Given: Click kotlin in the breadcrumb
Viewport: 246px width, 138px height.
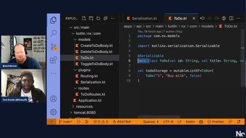Looking at the screenshot, I should click(x=172, y=26).
